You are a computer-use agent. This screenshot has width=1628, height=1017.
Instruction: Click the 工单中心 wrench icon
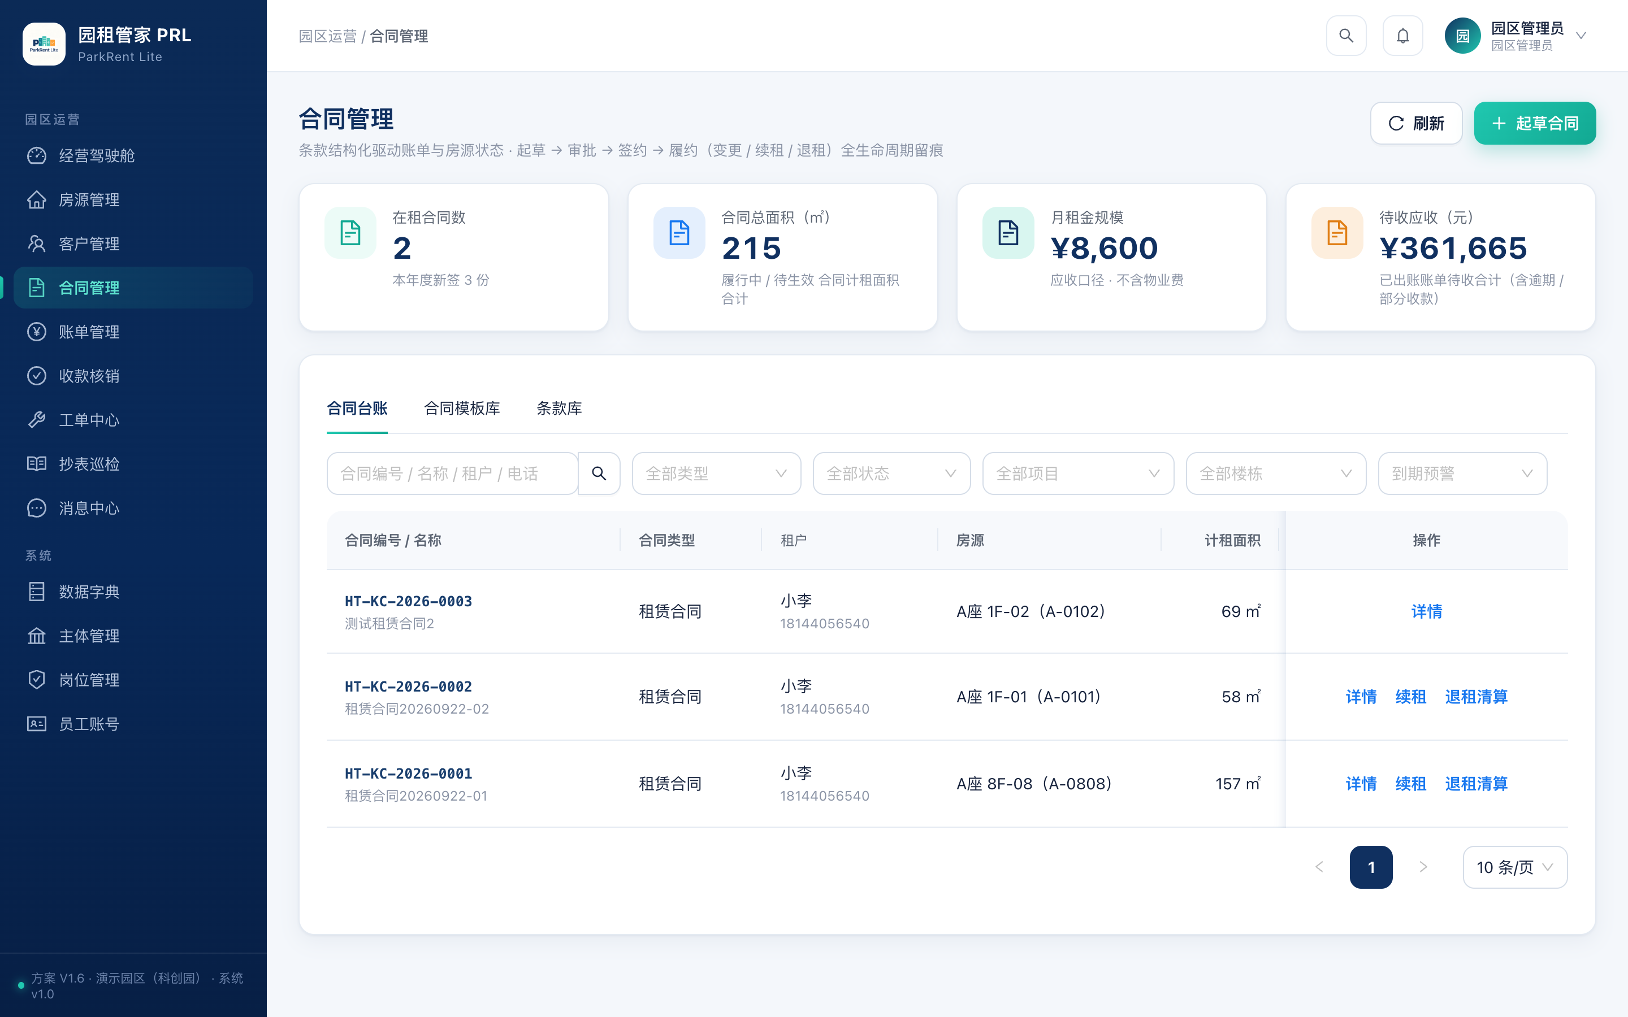(36, 420)
